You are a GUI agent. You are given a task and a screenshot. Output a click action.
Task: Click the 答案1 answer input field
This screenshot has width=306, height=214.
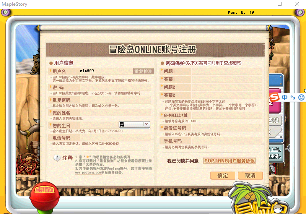pyautogui.click(x=227, y=79)
